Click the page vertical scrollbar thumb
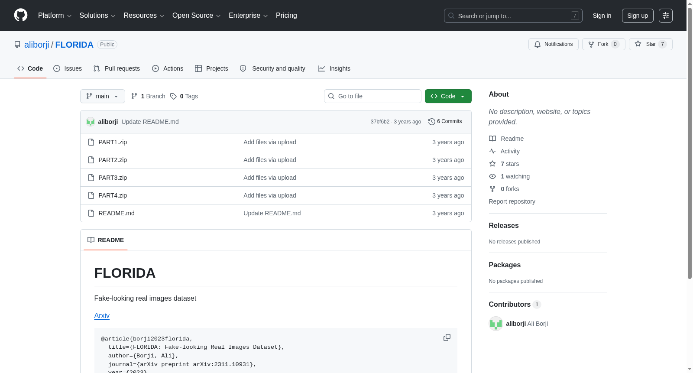Screen dimensions: 693x373 click(x=690, y=143)
